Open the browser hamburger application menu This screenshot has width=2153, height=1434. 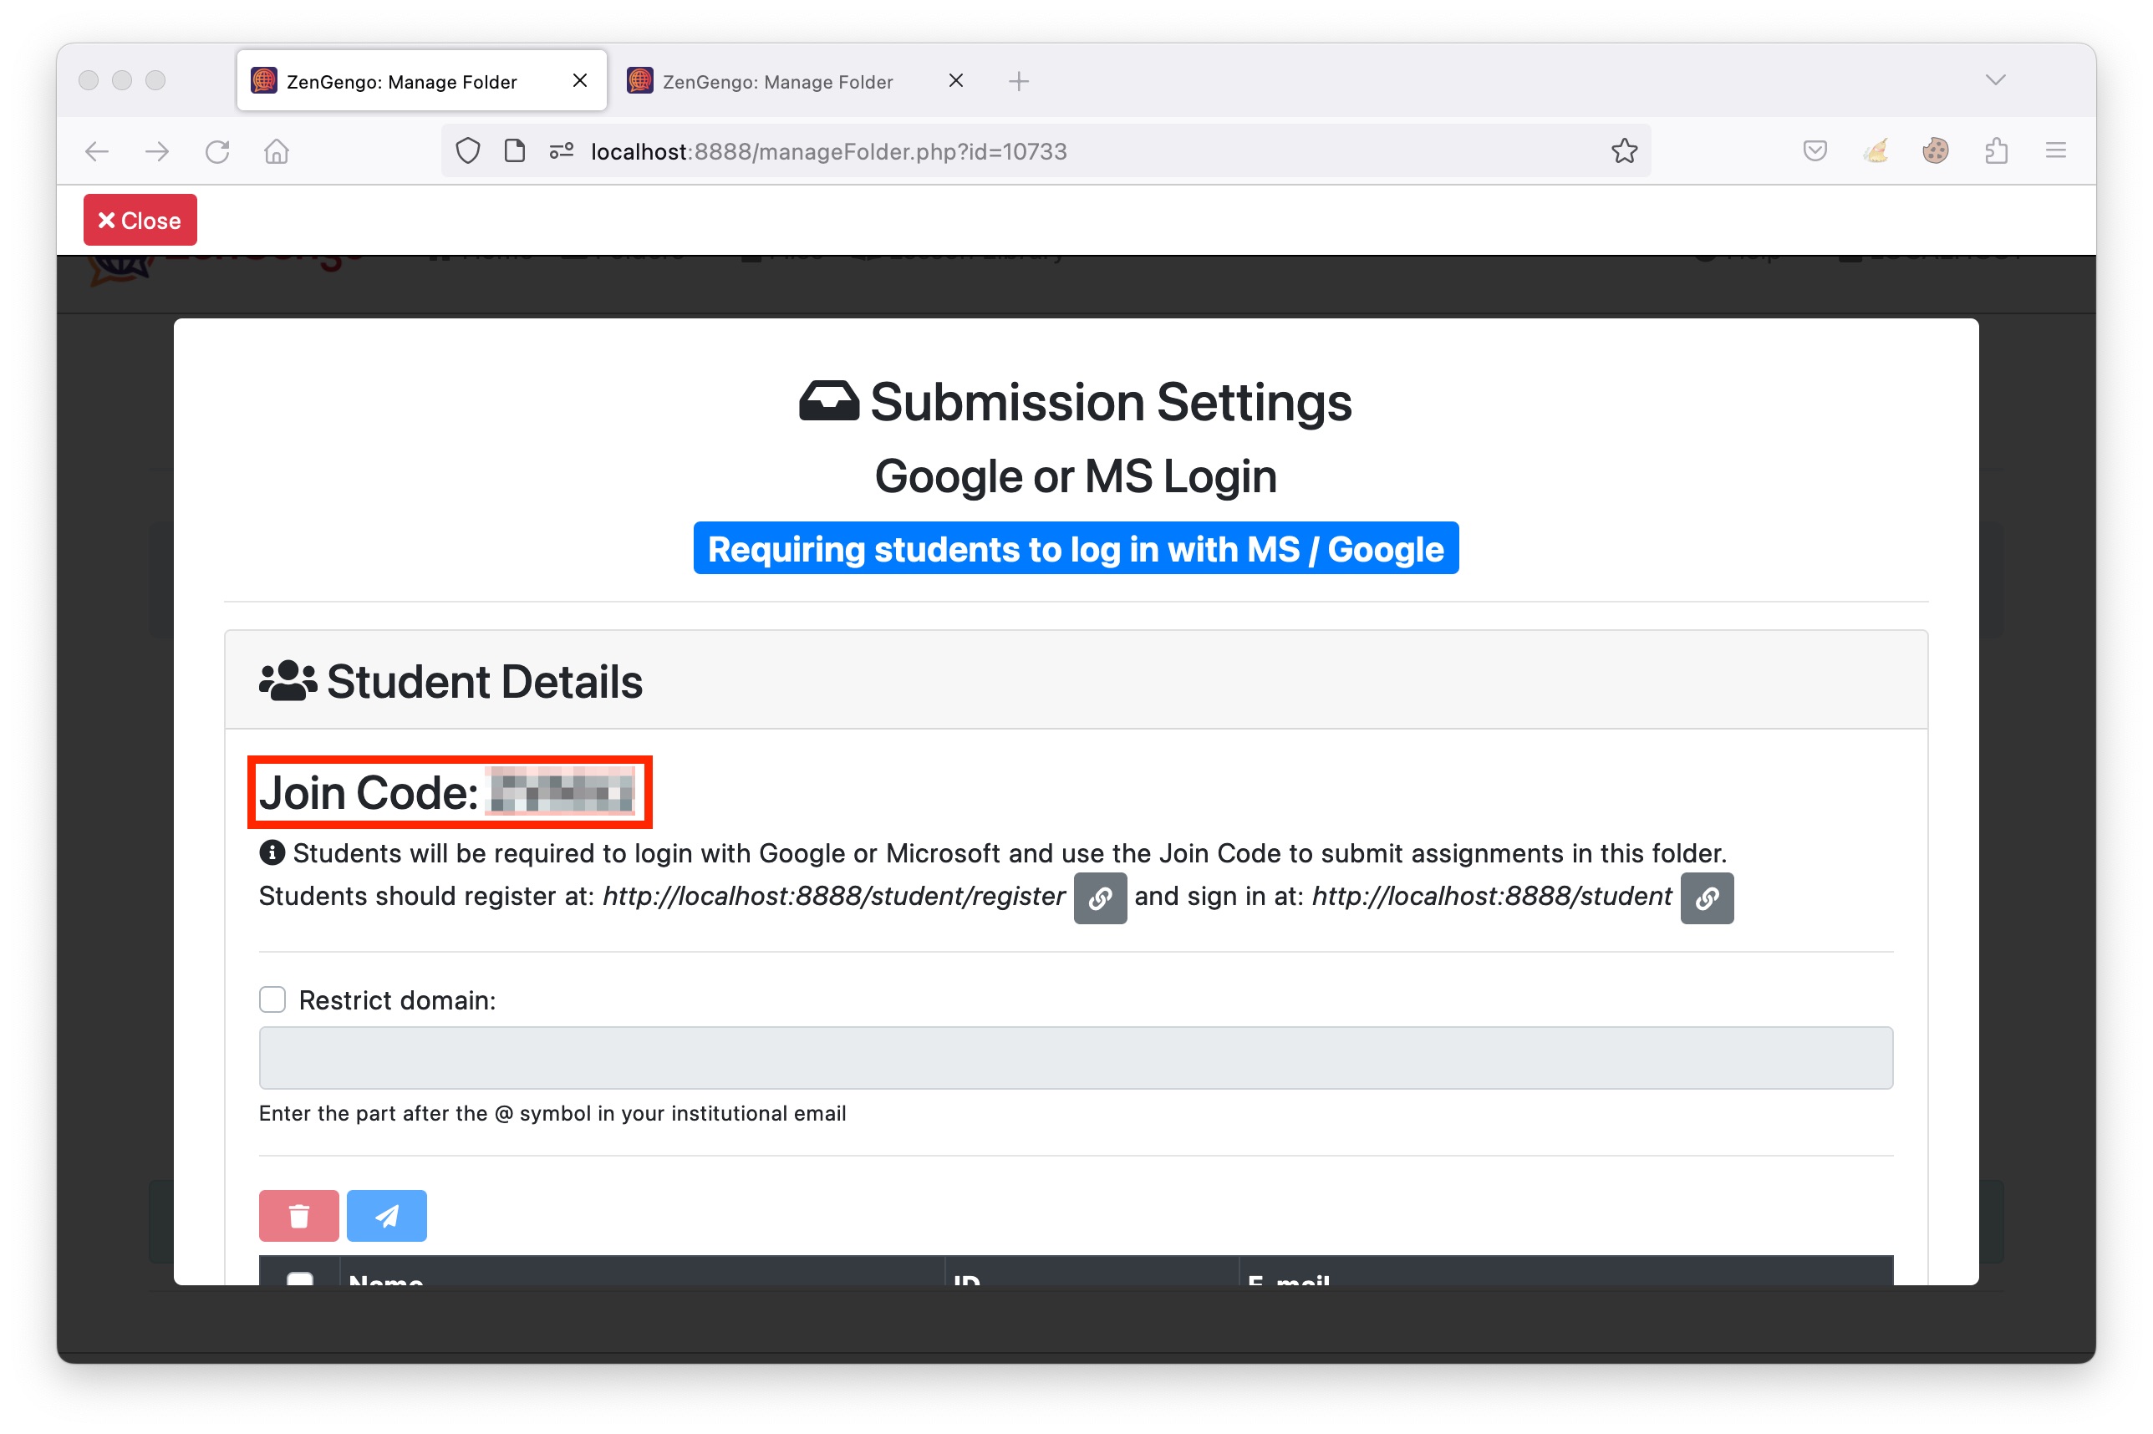(x=2055, y=151)
